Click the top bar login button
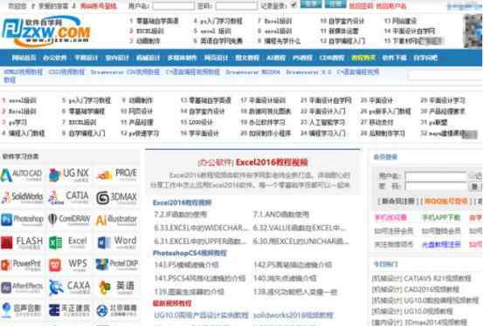484x326 pixels. pyautogui.click(x=311, y=4)
